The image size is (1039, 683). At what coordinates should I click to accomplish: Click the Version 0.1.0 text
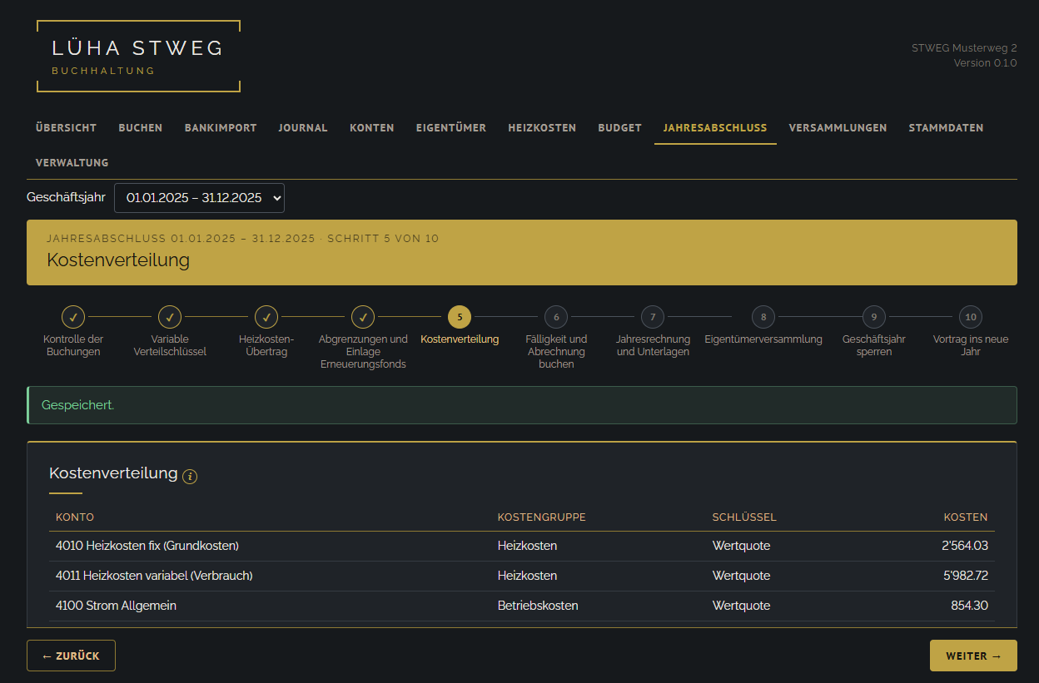[986, 63]
